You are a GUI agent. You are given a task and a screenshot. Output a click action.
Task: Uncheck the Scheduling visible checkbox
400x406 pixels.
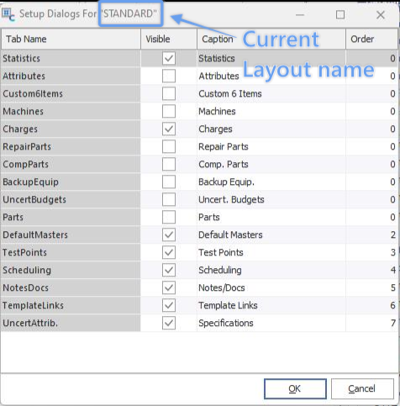coord(169,270)
